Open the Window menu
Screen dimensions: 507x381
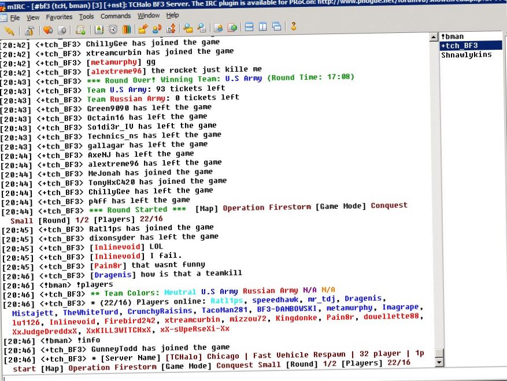pos(149,16)
